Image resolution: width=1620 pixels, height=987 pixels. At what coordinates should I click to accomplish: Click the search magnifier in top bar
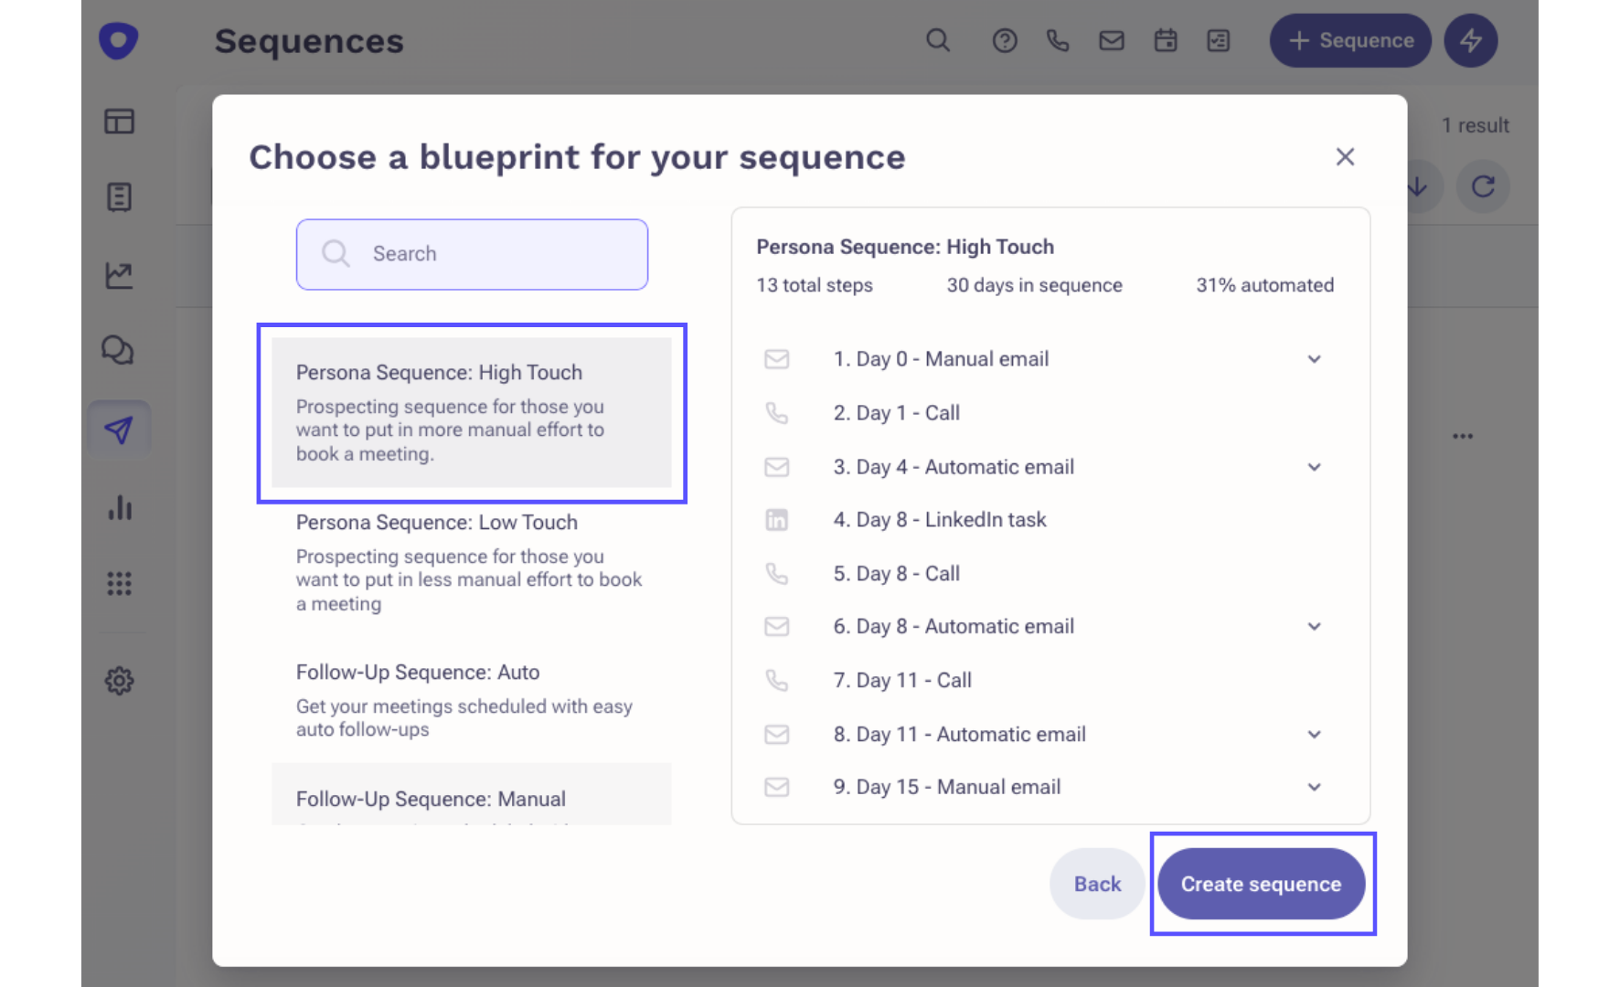coord(938,40)
